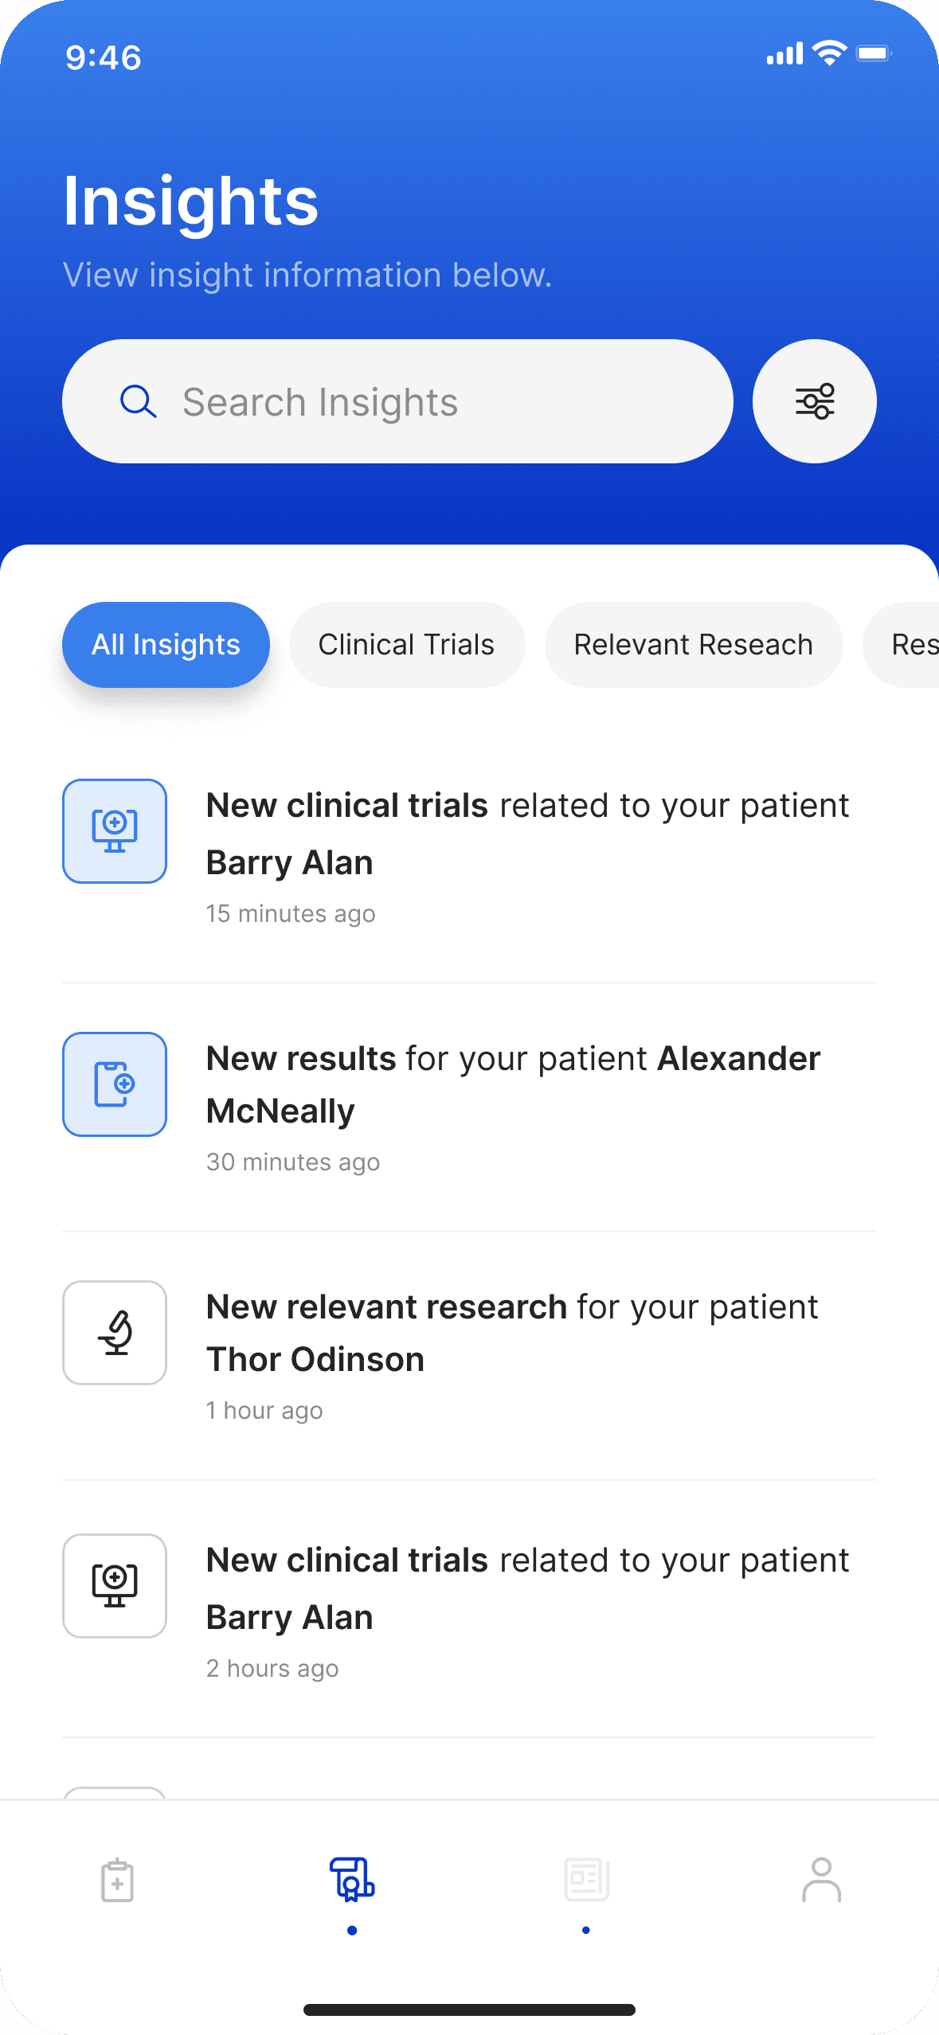Tap the Wi-Fi status bar icon

829,53
